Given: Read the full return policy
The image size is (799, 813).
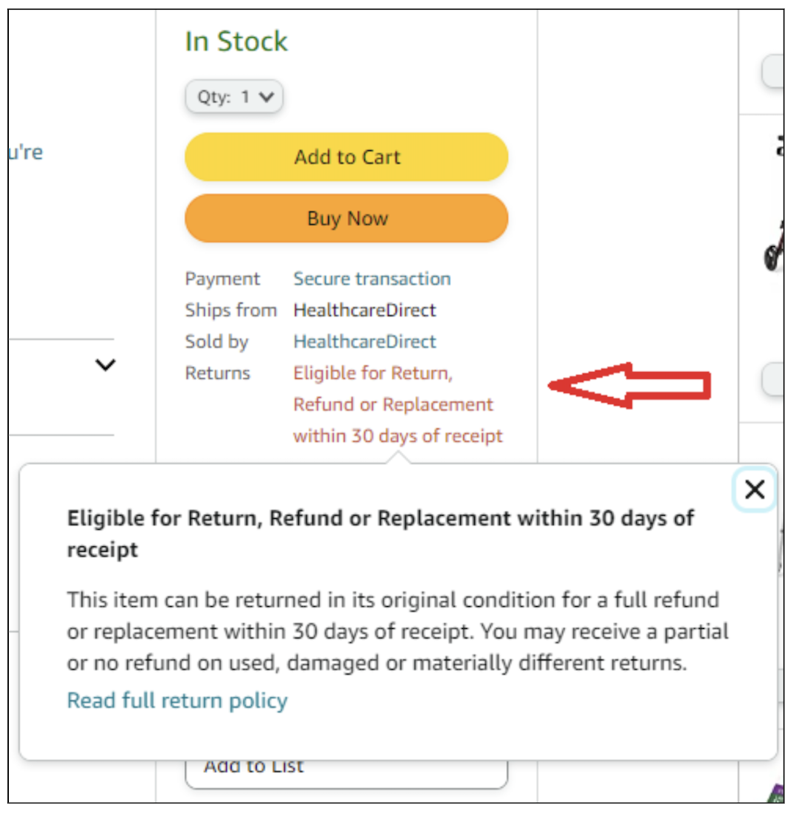Looking at the screenshot, I should (176, 700).
